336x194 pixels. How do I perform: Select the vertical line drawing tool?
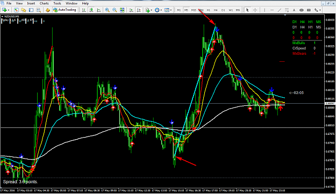[264, 10]
